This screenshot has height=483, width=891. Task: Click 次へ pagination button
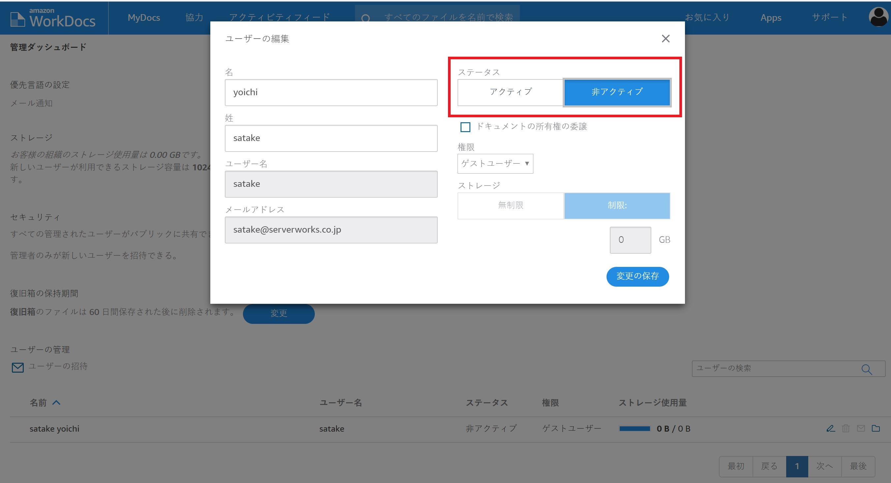click(x=825, y=466)
